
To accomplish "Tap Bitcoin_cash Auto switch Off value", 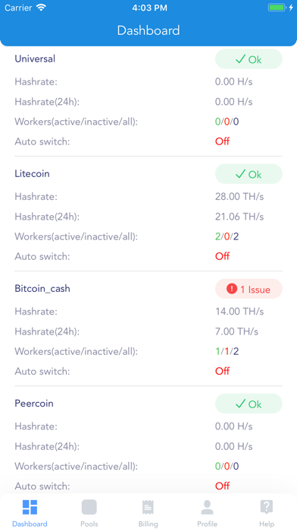I will pos(222,371).
